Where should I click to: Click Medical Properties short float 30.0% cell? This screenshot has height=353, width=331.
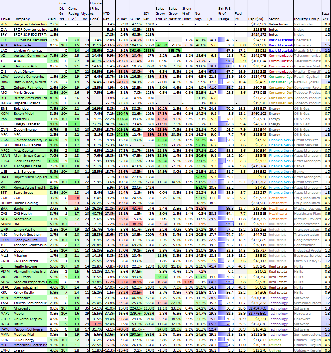tap(188, 282)
